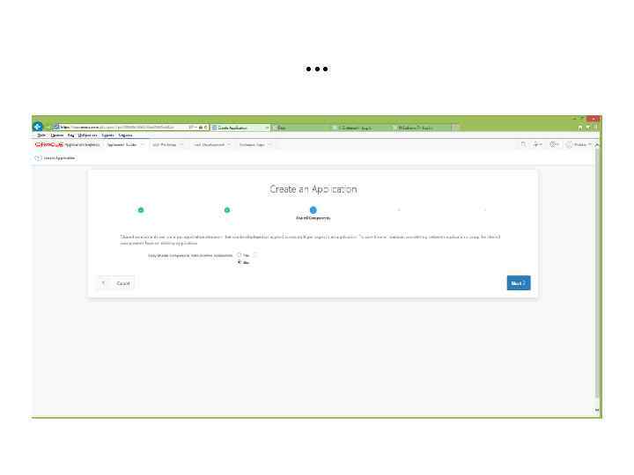This screenshot has height=475, width=634.
Task: Select Yes for copying shared components
Action: pos(240,255)
